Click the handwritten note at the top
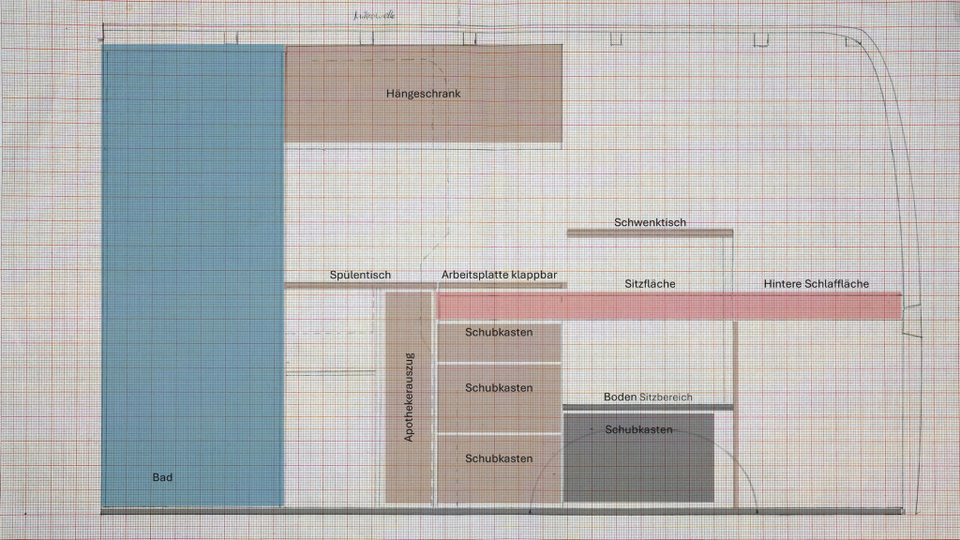 point(374,16)
